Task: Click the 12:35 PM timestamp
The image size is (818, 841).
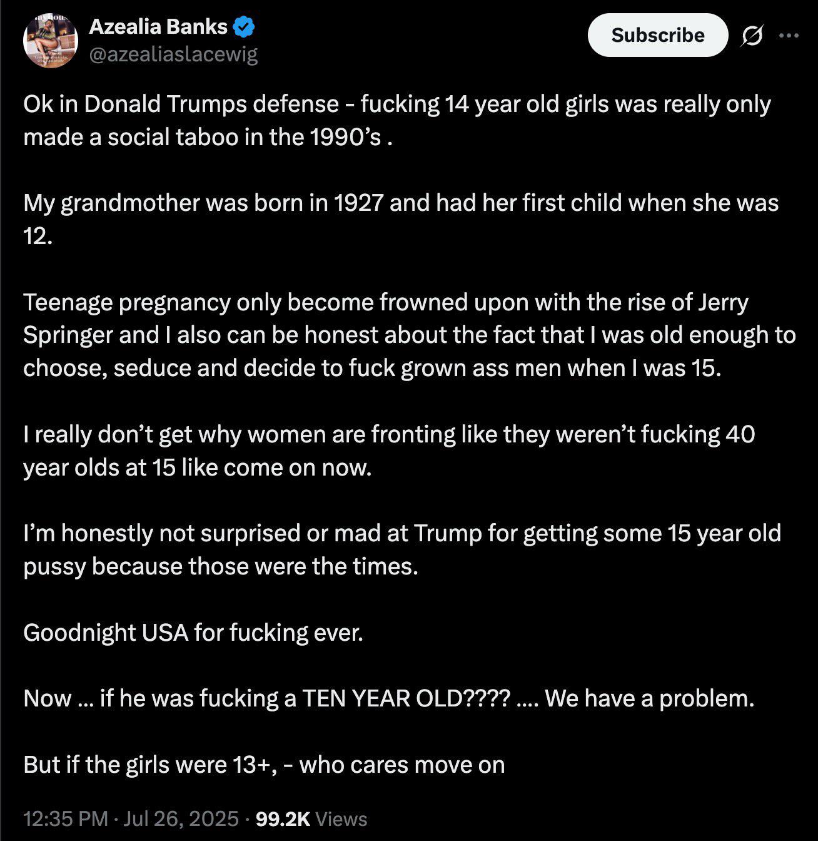Action: [x=65, y=818]
